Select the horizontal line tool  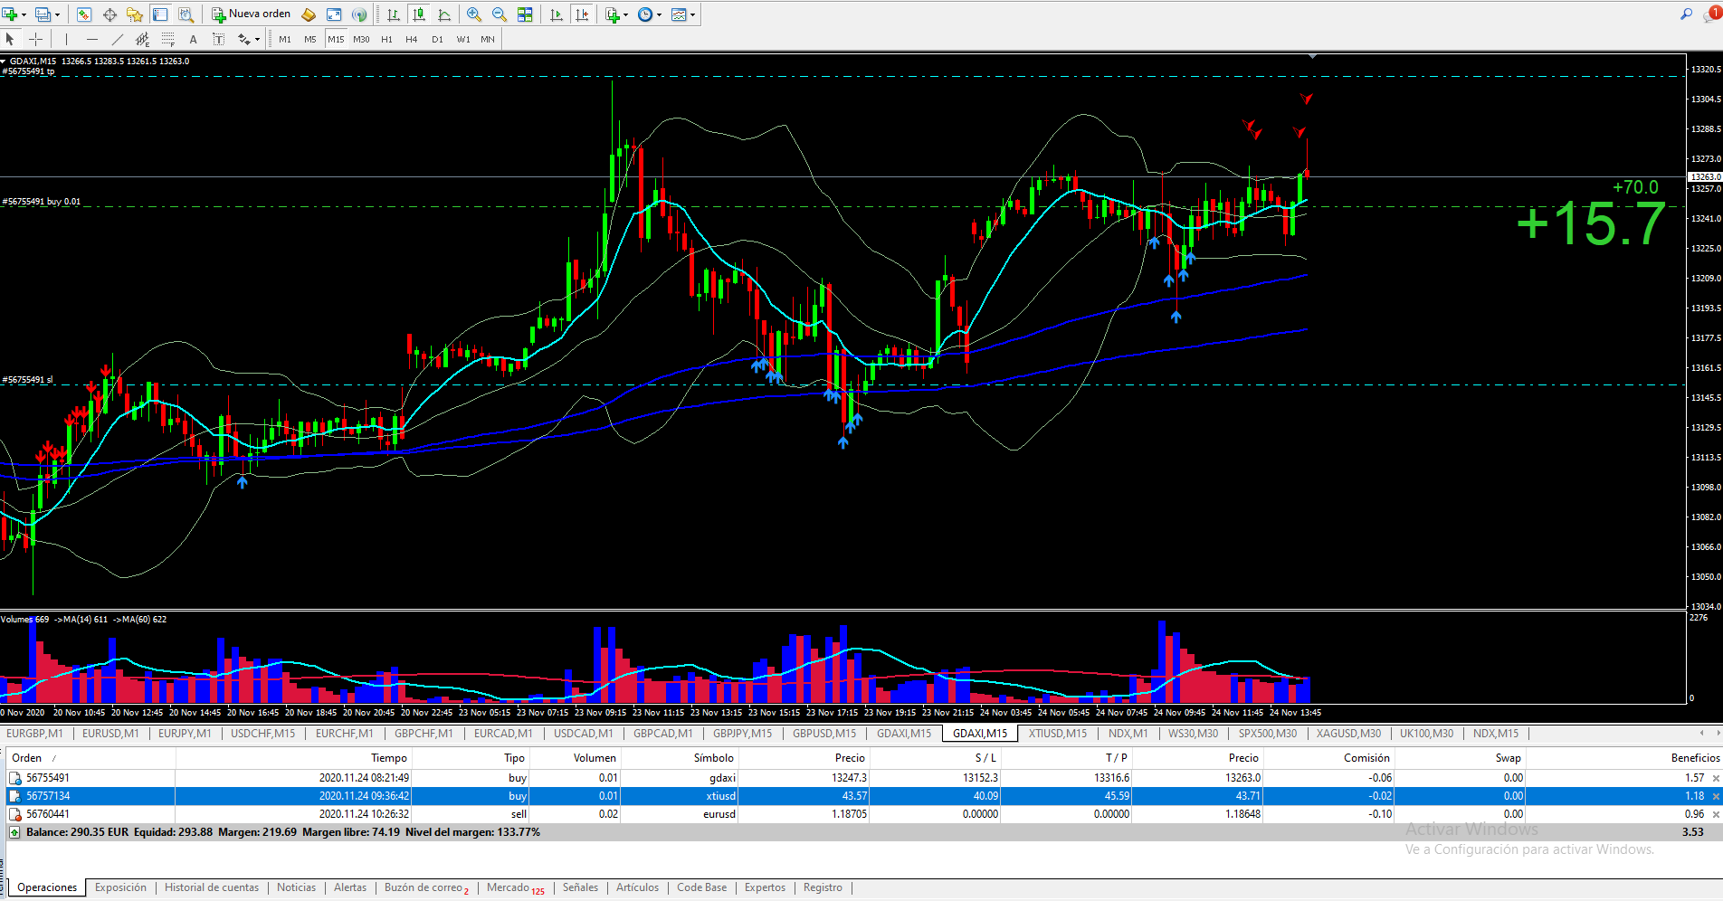pos(91,39)
